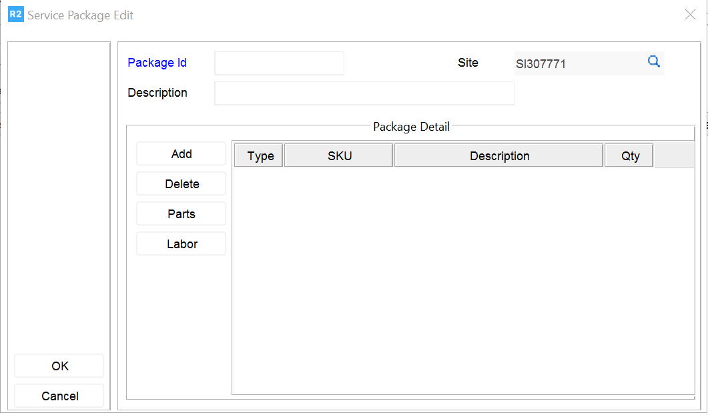Close the Service Package Edit window
Screen dimensions: 708x415
[690, 15]
